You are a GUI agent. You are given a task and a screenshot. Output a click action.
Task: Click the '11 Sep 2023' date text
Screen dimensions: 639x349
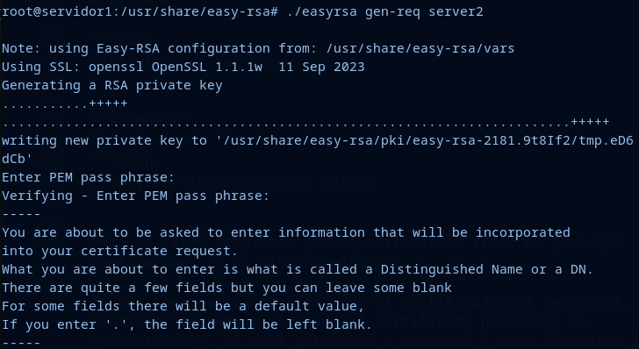pyautogui.click(x=321, y=67)
